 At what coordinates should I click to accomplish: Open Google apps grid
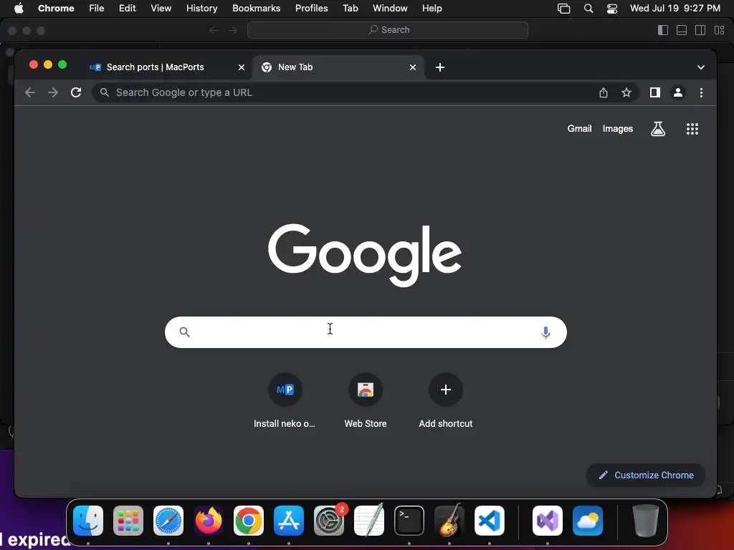(692, 129)
